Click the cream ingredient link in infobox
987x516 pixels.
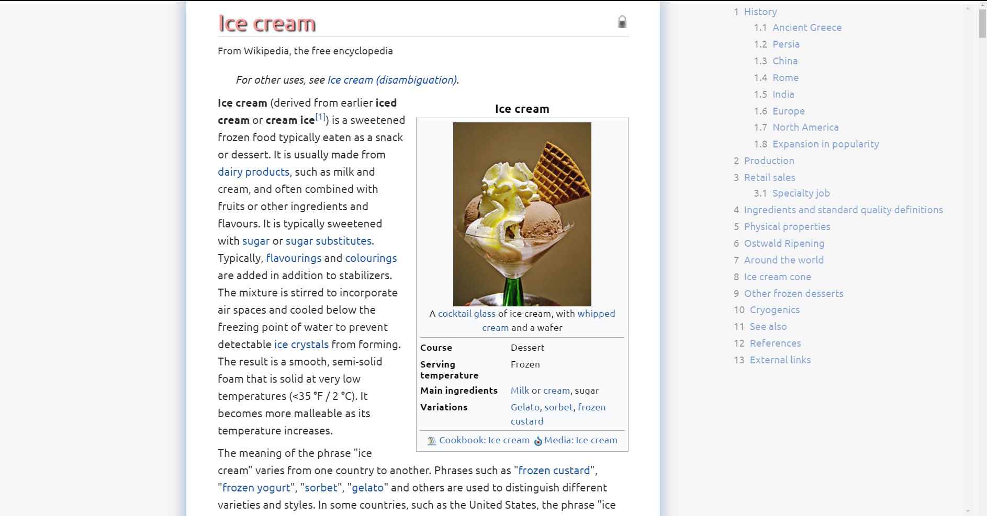point(556,391)
